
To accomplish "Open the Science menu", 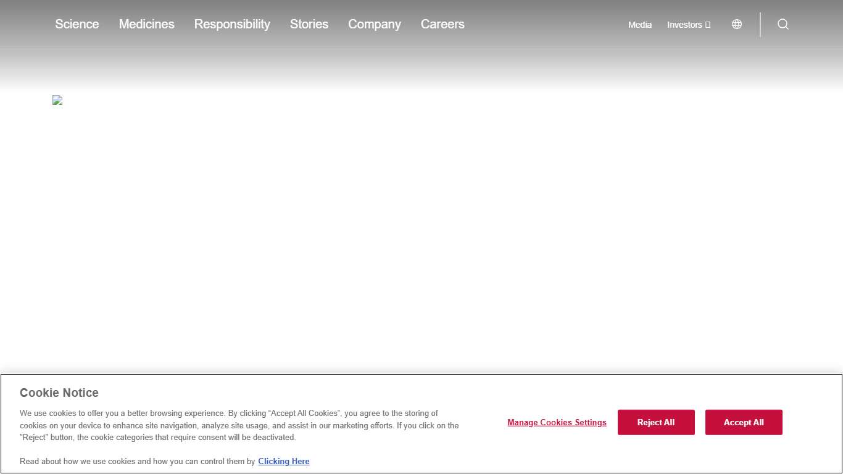I will pos(77,24).
